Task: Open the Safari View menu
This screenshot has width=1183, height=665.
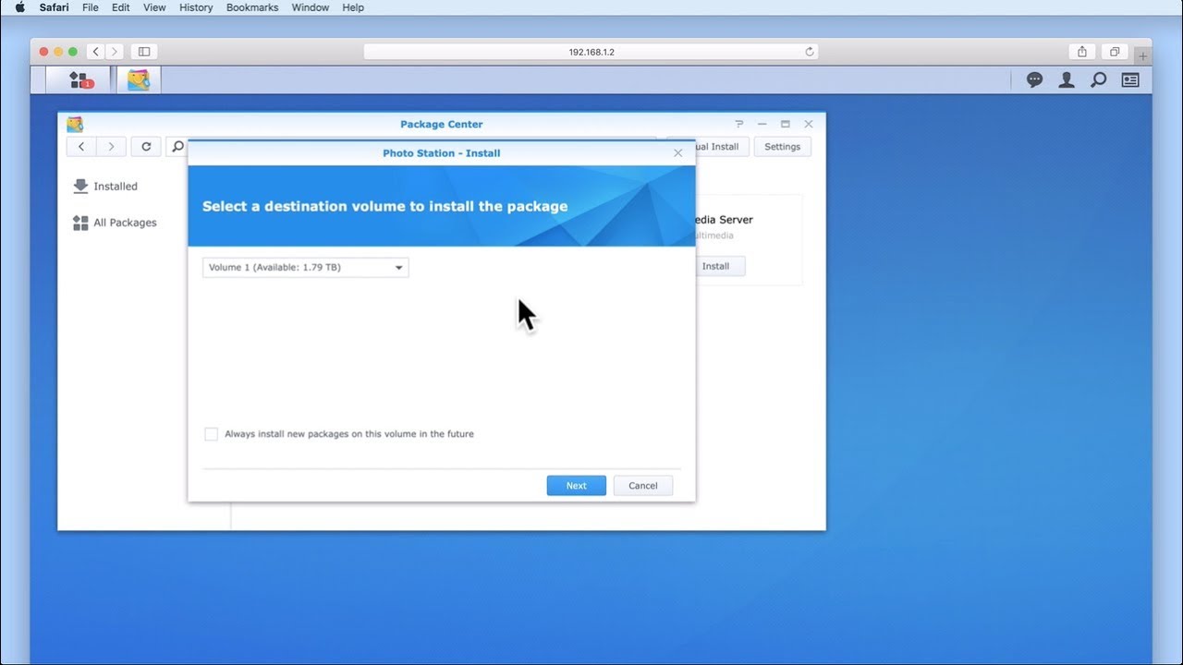Action: tap(154, 7)
